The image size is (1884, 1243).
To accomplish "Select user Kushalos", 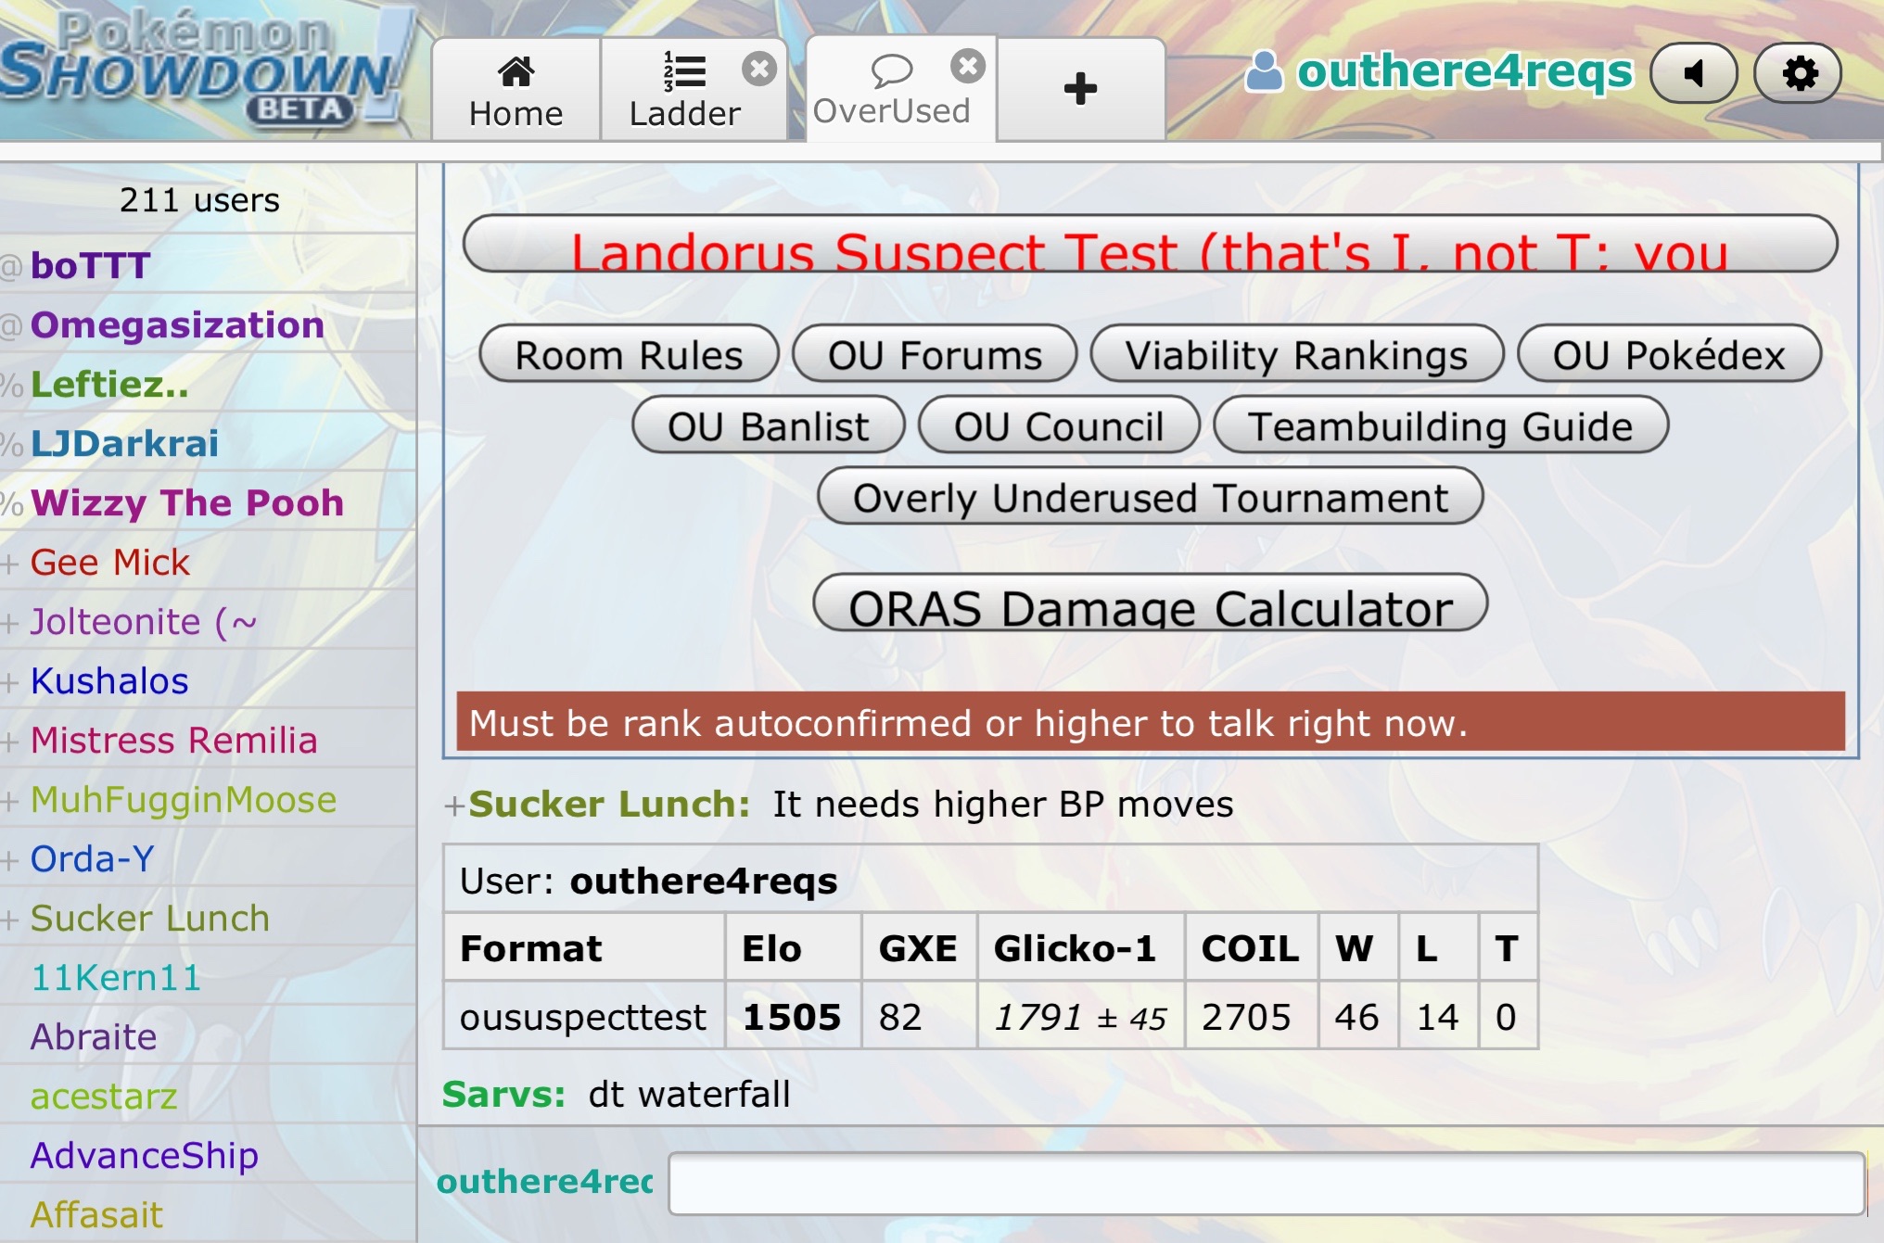I will pyautogui.click(x=208, y=680).
